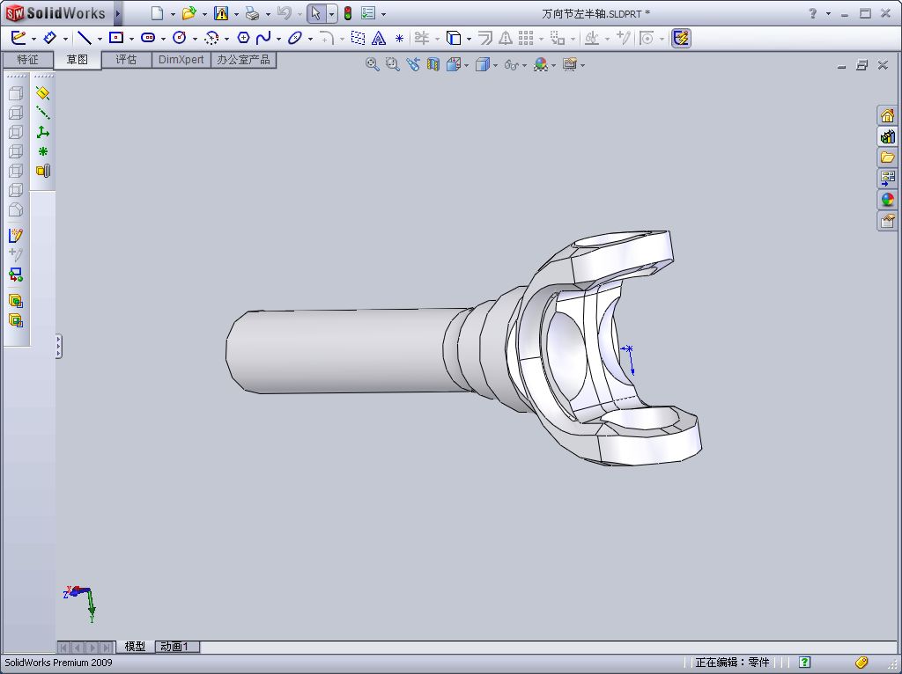The image size is (902, 674).
Task: Click the Edit Appearance icon
Action: pyautogui.click(x=540, y=64)
